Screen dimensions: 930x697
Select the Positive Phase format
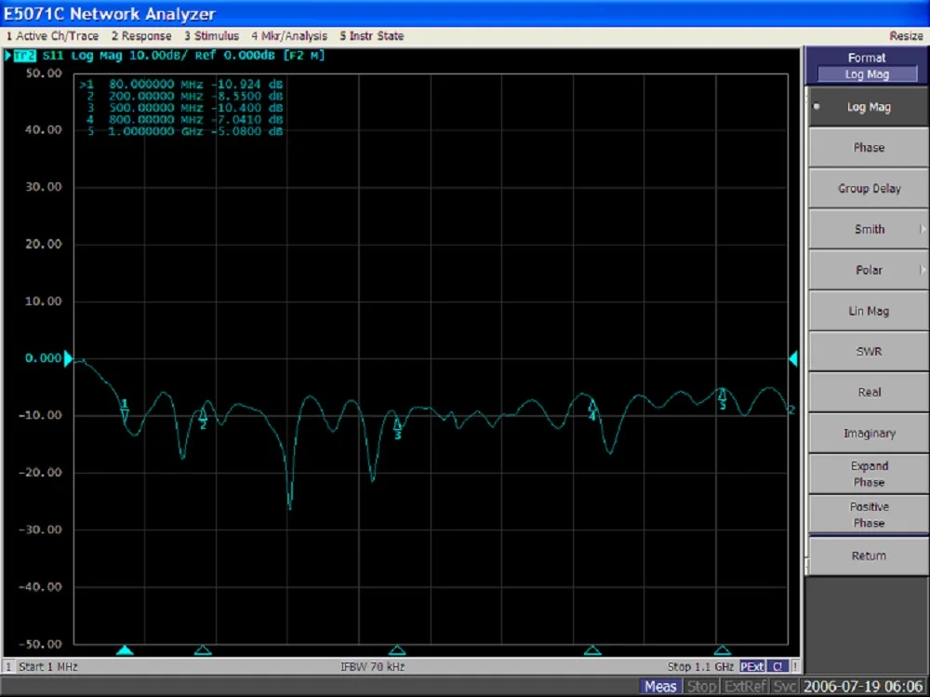869,515
